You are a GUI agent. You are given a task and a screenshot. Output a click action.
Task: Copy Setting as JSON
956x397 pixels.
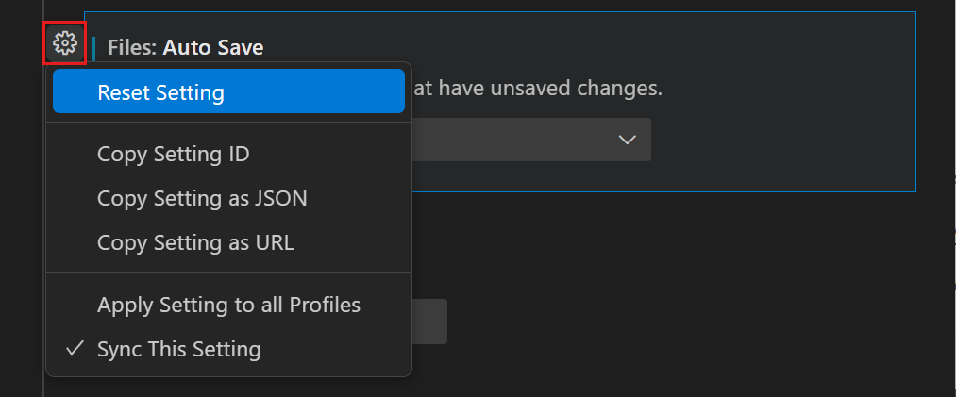pos(201,198)
